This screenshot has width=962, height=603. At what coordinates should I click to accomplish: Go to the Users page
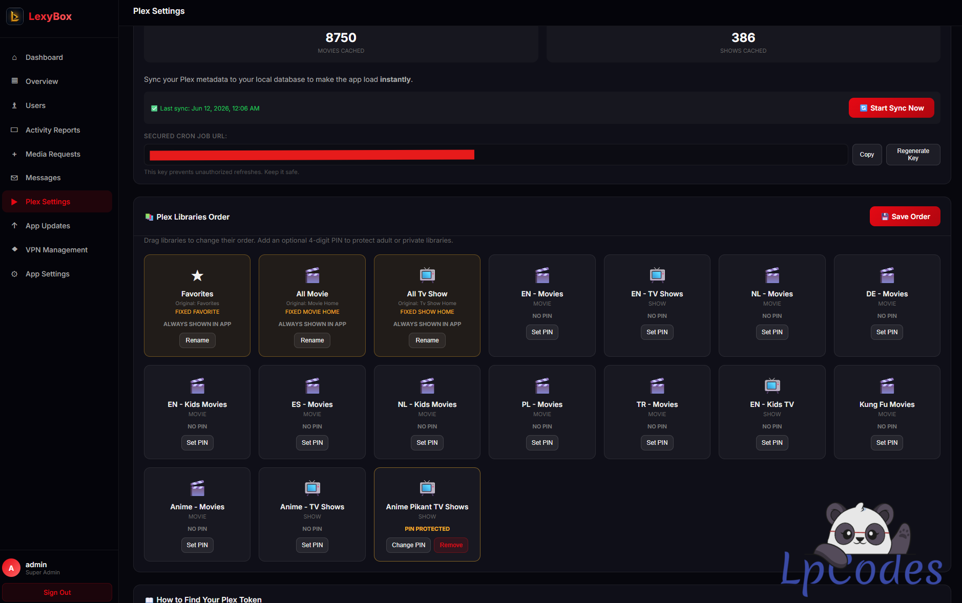coord(57,105)
